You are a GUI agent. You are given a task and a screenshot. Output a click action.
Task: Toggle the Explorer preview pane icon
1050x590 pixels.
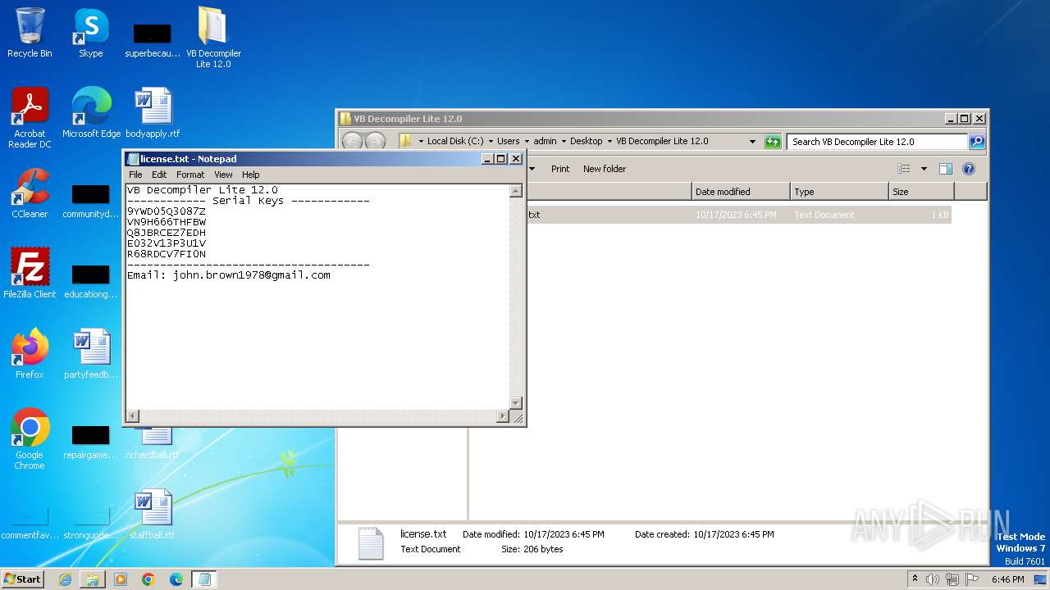(945, 169)
